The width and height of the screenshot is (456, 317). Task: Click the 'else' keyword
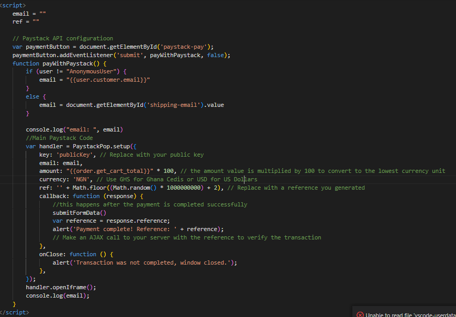tap(32, 96)
